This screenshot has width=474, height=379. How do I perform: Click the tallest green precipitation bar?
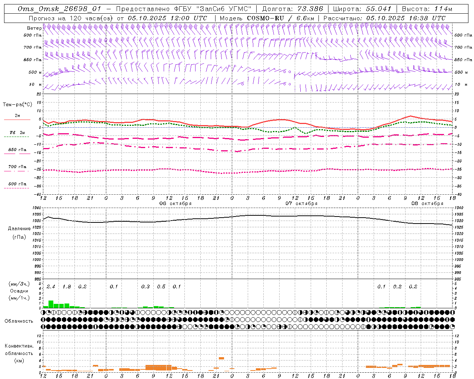point(51,304)
